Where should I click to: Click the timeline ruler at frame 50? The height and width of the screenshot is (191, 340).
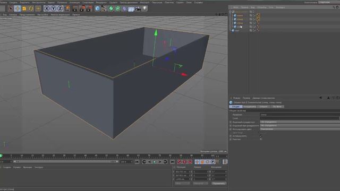tap(107, 155)
